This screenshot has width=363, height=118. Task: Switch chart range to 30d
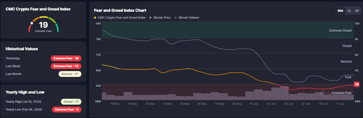click(x=340, y=11)
